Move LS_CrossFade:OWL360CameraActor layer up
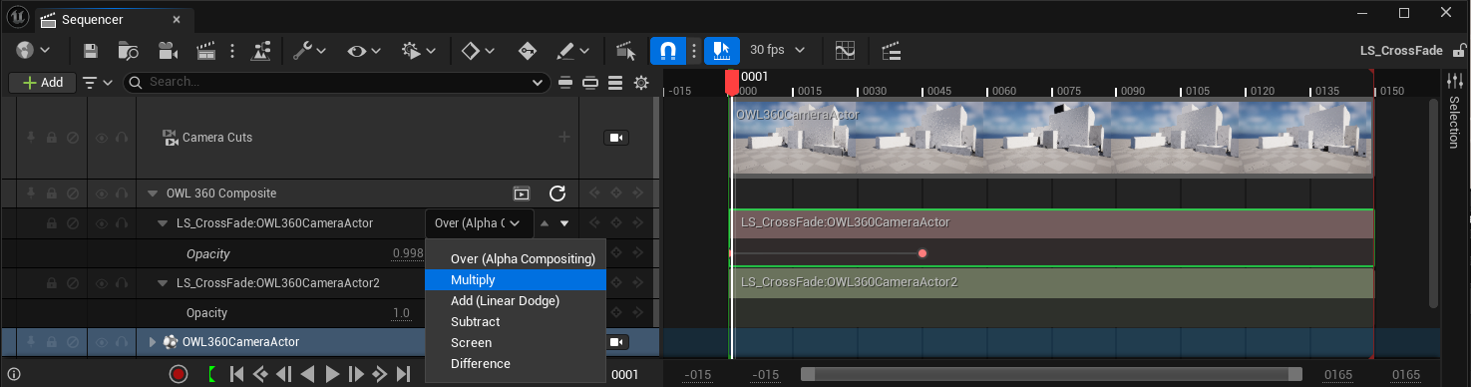Viewport: 1471px width, 387px height. point(545,223)
